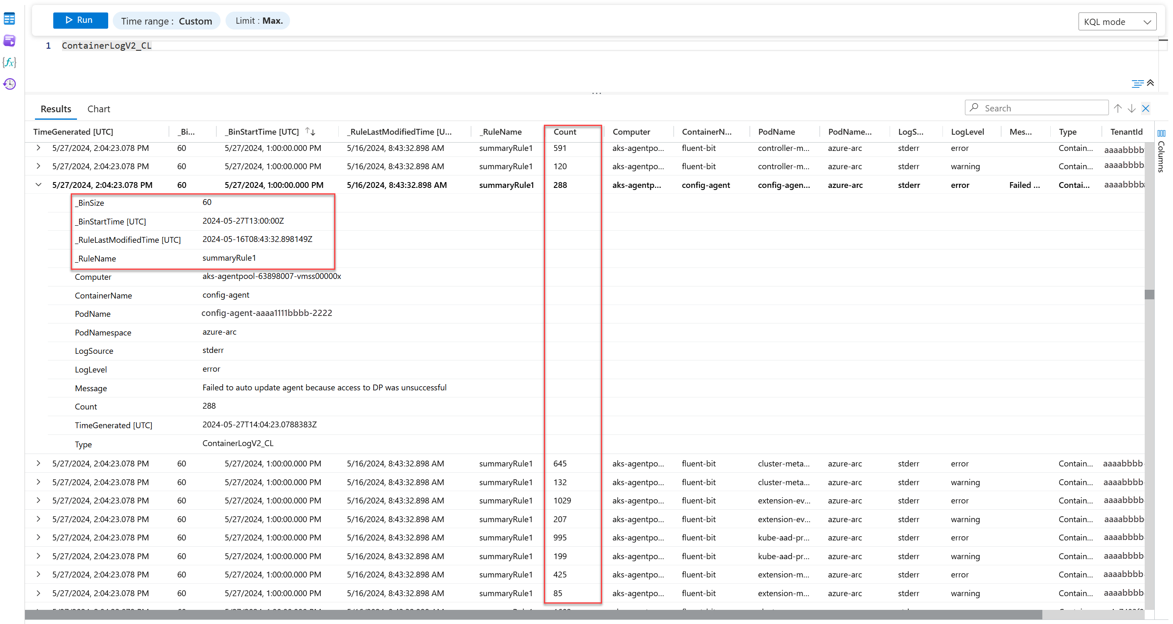Viewport: 1173px width, 624px height.
Task: Click the Count cell 1029
Action: coord(562,501)
